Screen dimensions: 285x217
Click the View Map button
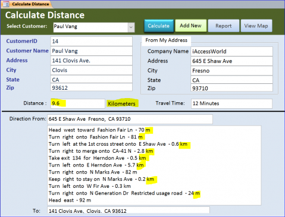(x=256, y=26)
